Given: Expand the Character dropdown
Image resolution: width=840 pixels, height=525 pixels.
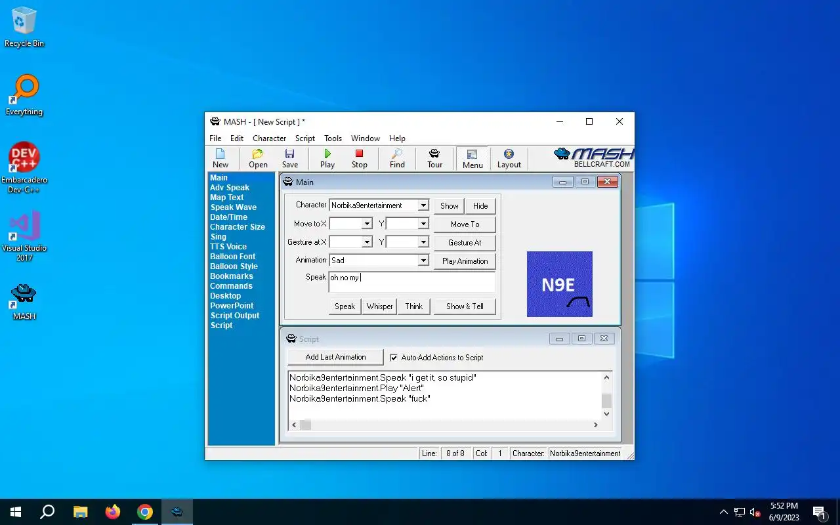Looking at the screenshot, I should (423, 205).
